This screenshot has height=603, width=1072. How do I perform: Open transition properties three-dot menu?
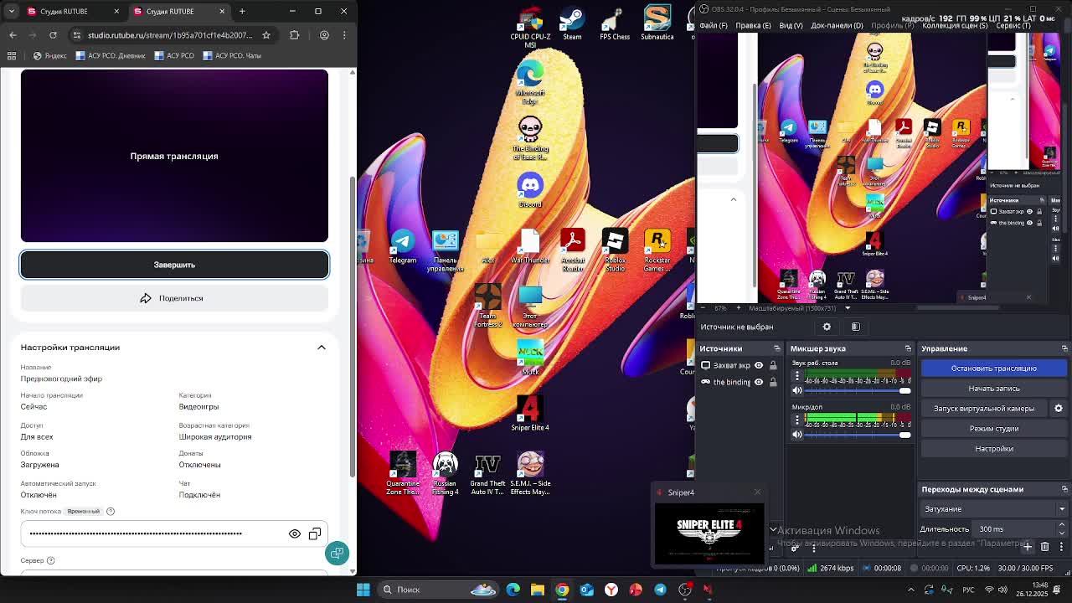point(1061,547)
